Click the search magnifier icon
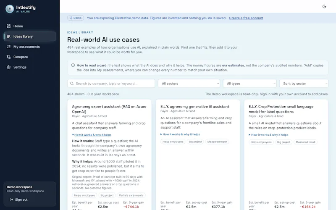336x210 pixels. [x=72, y=84]
